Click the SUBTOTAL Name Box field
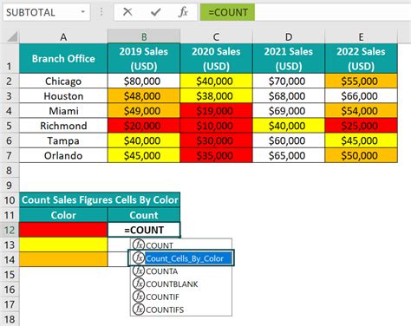Viewport: 411px width, 326px height. pos(42,12)
